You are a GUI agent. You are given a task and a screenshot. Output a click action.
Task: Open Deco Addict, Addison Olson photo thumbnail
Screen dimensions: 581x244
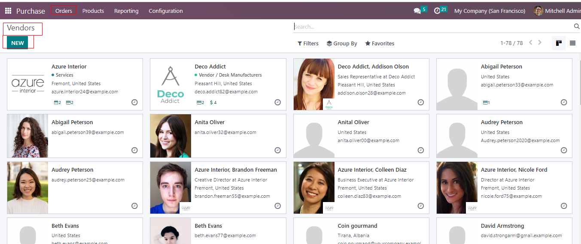[x=314, y=84]
